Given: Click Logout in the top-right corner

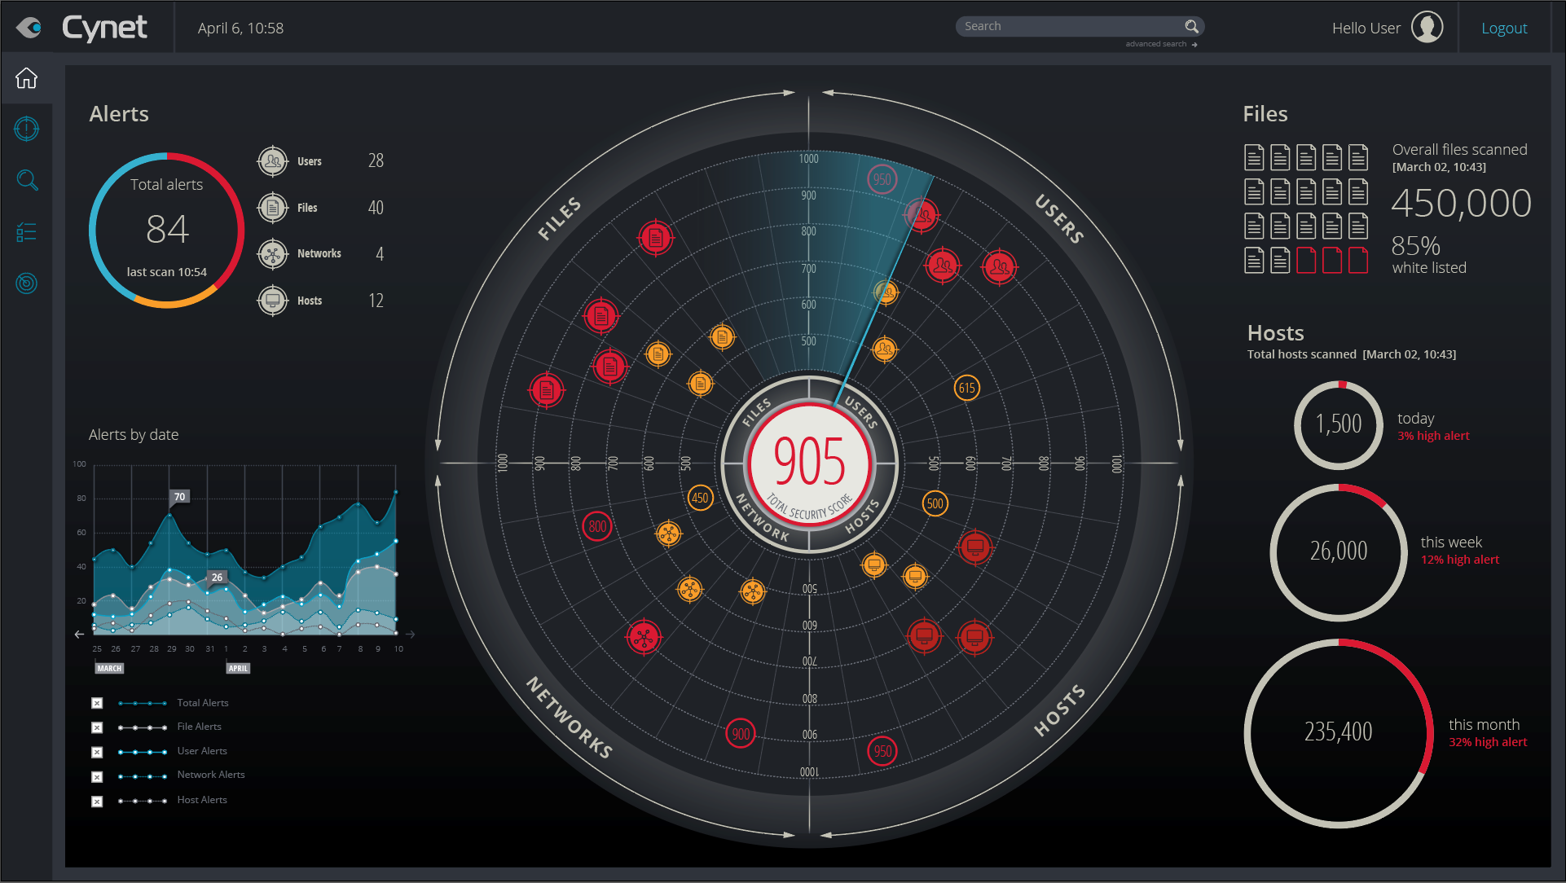Looking at the screenshot, I should point(1504,27).
